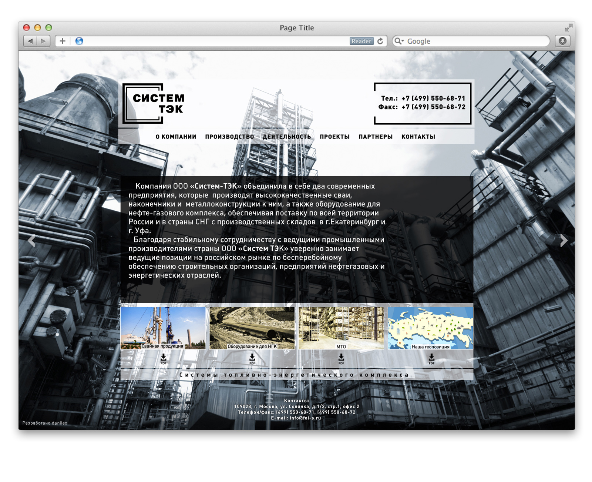
Task: Open О КОМПАНИИ menu item
Action: [x=176, y=137]
